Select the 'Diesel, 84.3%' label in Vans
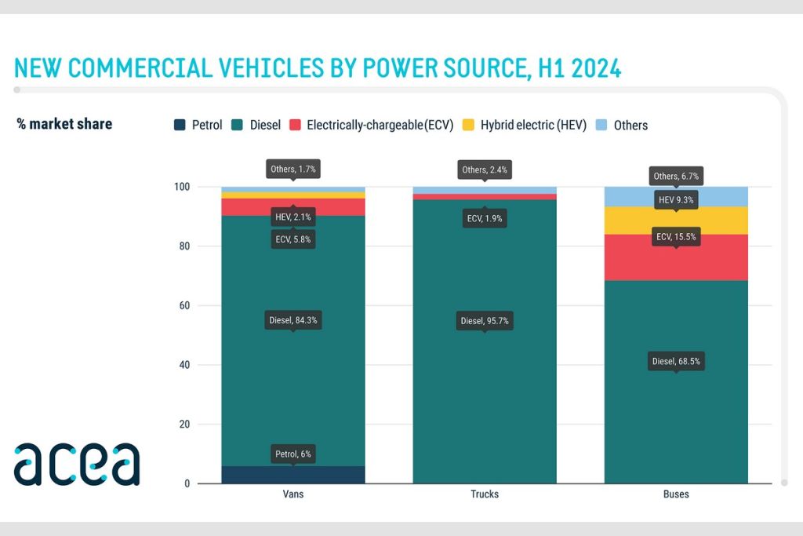The image size is (803, 536). point(293,320)
